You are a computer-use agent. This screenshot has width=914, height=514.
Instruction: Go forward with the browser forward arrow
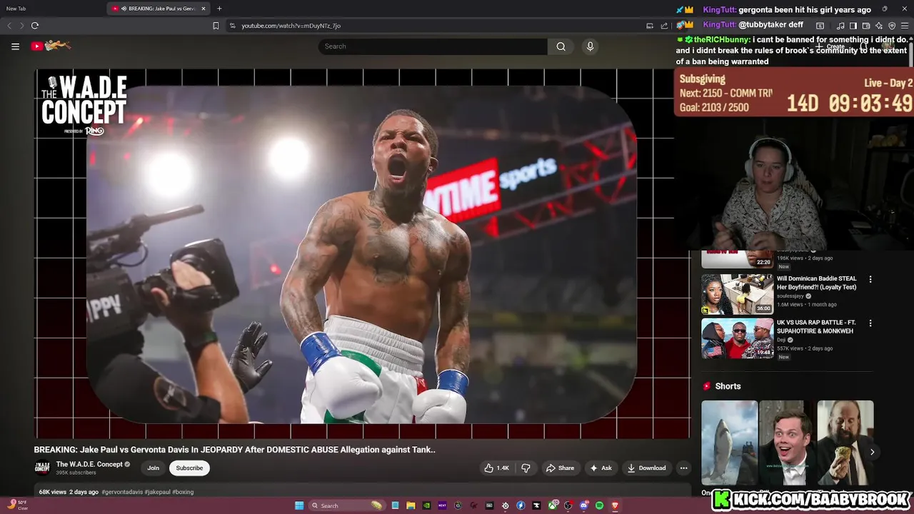point(21,26)
